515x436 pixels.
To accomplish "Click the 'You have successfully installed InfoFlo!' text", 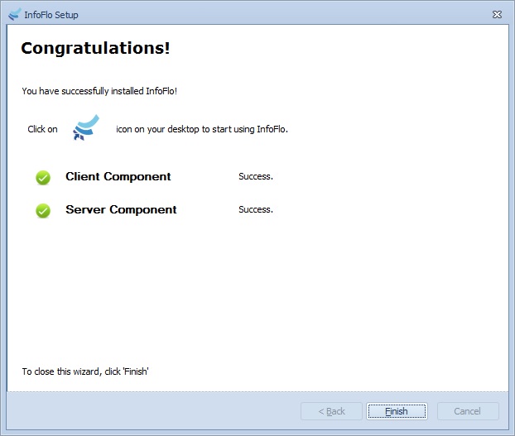I will coord(99,91).
